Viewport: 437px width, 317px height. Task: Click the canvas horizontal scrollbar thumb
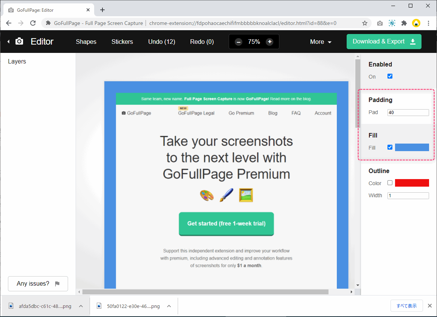(x=205, y=292)
